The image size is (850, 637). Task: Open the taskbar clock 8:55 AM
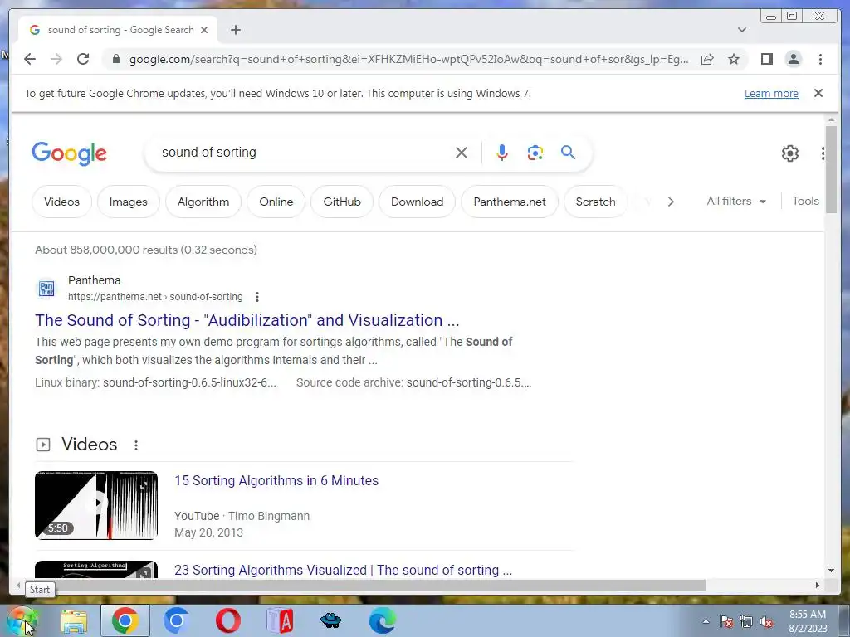coord(808,621)
